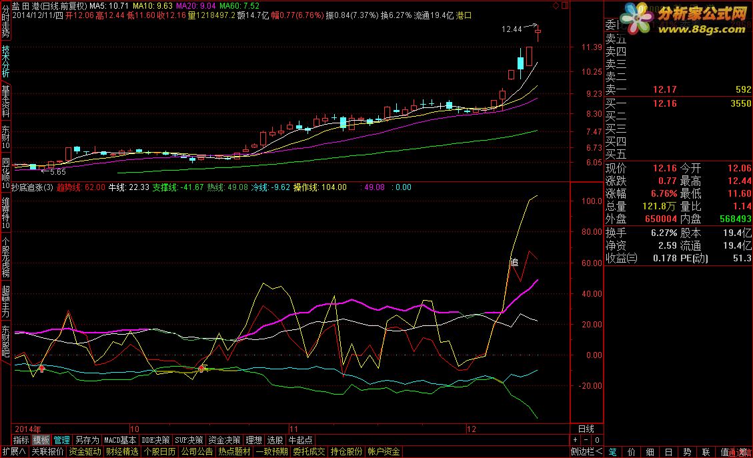Click the minus zoom-out button
The width and height of the screenshot is (753, 458).
tap(586, 440)
